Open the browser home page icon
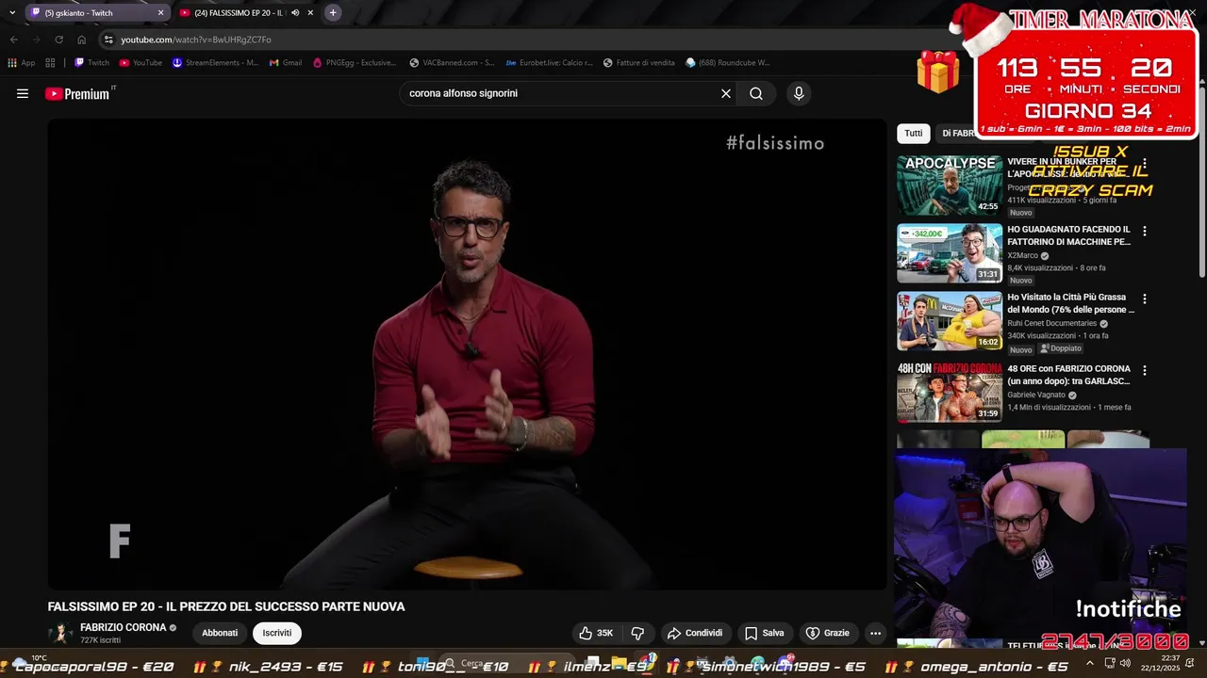The image size is (1207, 678). 81,40
